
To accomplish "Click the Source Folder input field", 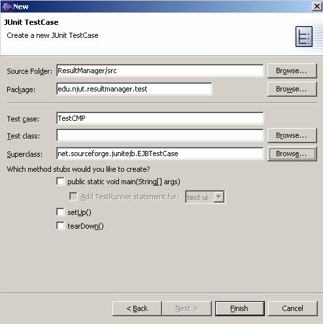I will 160,71.
